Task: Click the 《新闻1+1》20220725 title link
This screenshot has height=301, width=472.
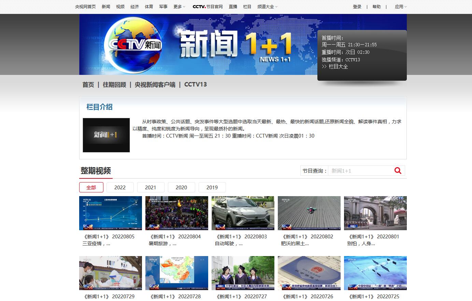Action: click(x=373, y=297)
